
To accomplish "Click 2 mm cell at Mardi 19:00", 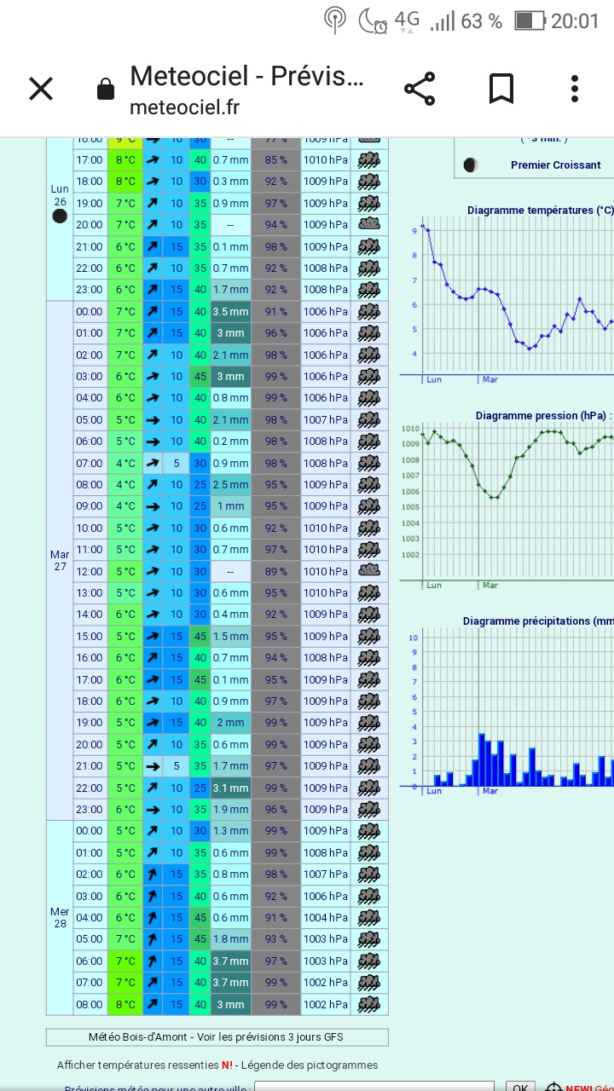I will pos(230,723).
